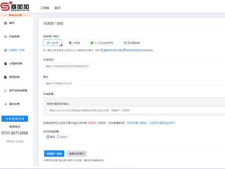
Task: Click the green 公众号 icon
Action: point(48,43)
